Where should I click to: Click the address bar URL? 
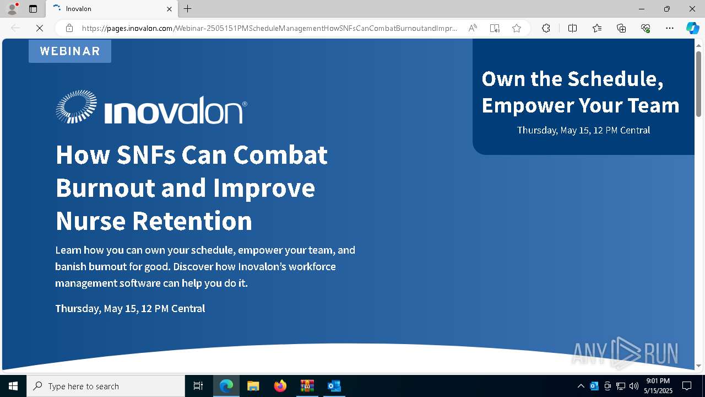[269, 28]
